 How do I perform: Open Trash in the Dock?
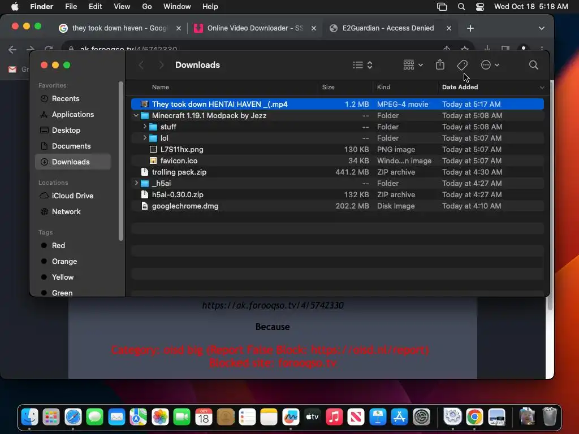[x=550, y=417]
